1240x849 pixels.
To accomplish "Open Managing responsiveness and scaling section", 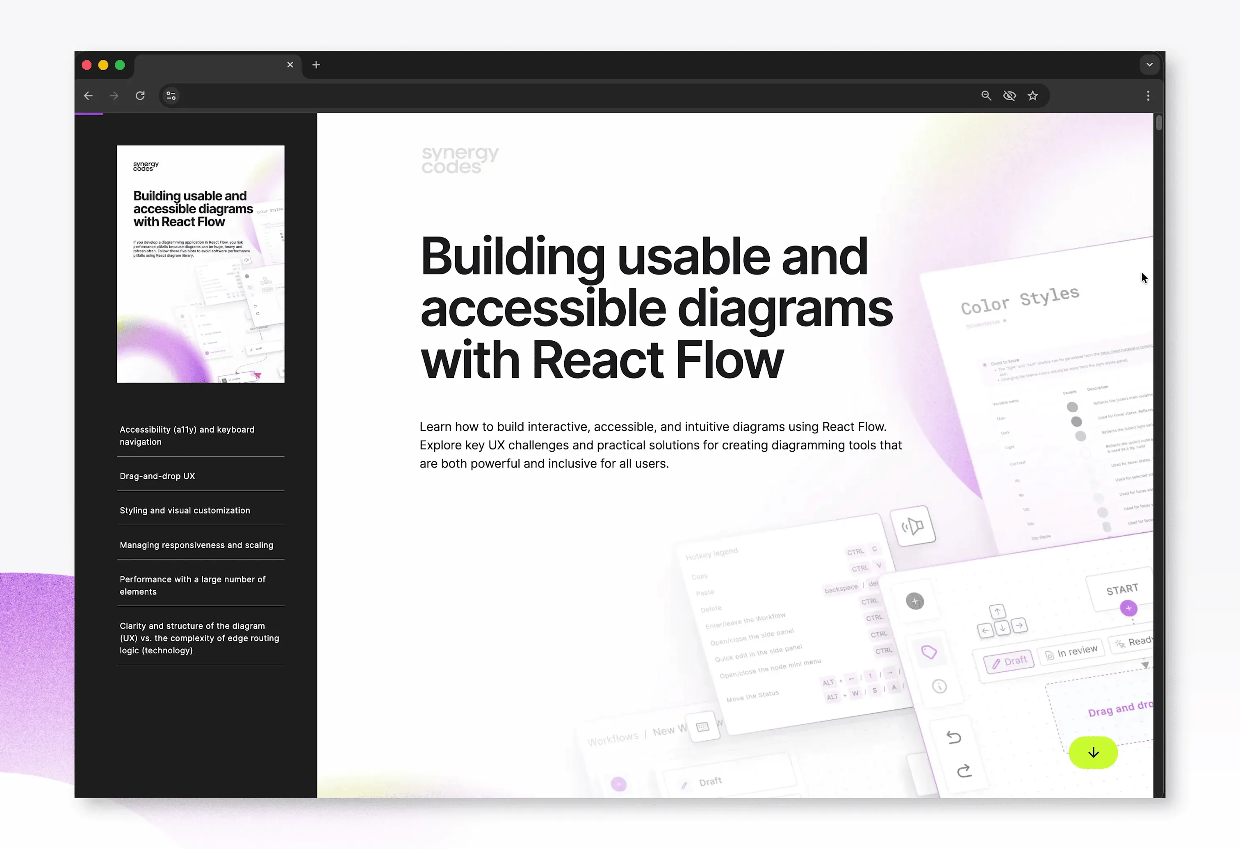I will (x=201, y=545).
